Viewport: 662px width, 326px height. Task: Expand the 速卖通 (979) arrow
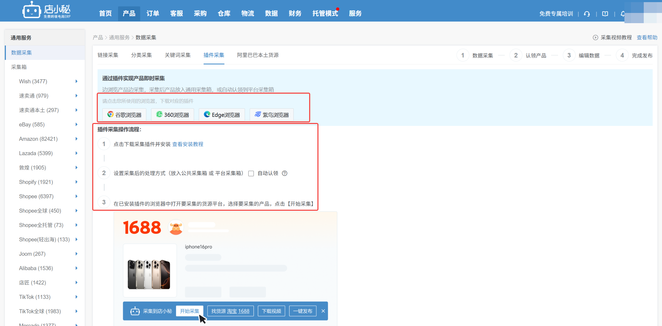(x=76, y=96)
